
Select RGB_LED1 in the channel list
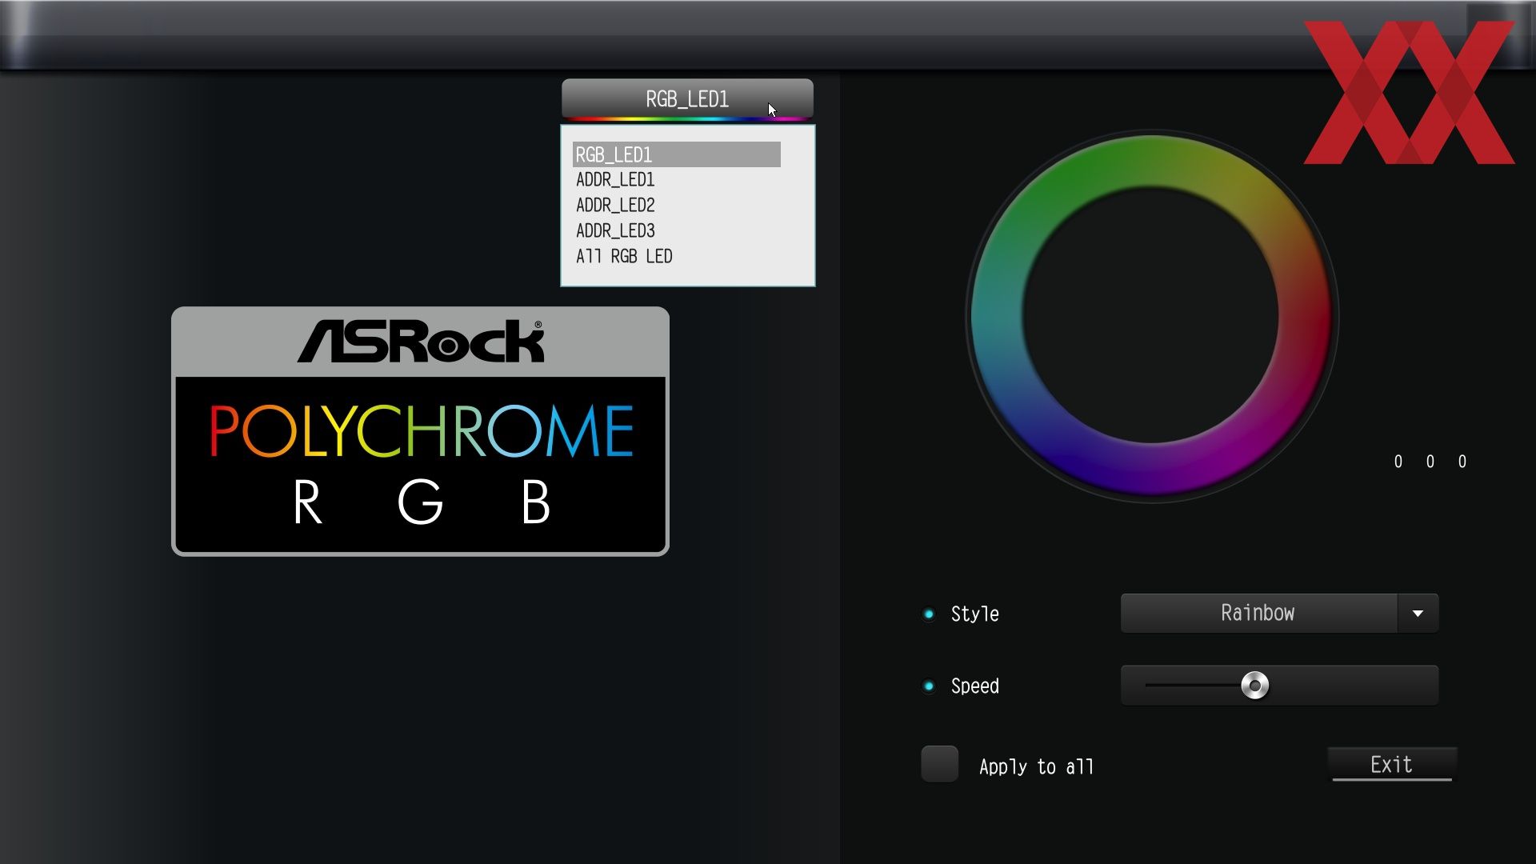tap(677, 154)
